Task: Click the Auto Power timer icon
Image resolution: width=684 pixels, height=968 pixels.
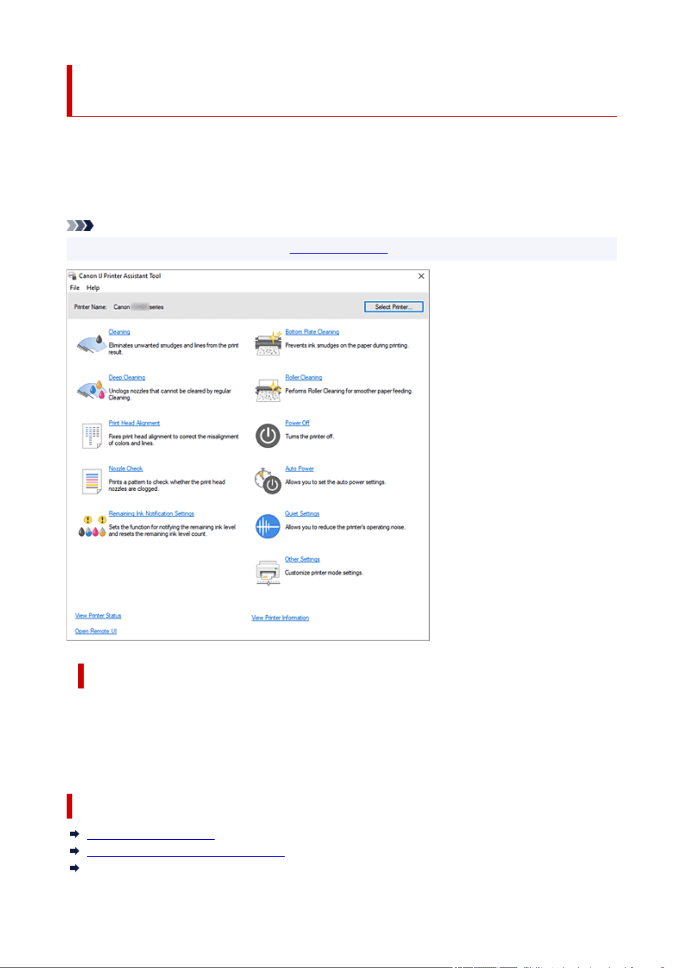Action: 268,481
